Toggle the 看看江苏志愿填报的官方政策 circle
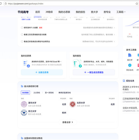 pyautogui.click(x=22, y=34)
